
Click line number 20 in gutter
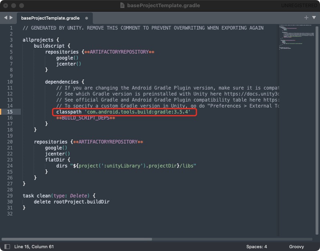(x=10, y=142)
